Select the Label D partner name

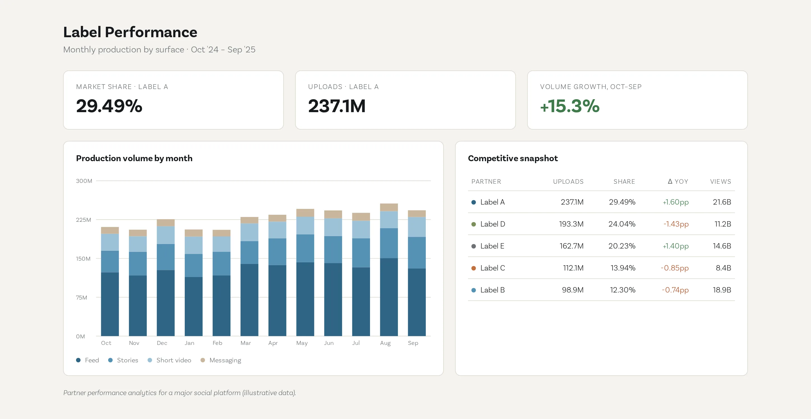493,224
